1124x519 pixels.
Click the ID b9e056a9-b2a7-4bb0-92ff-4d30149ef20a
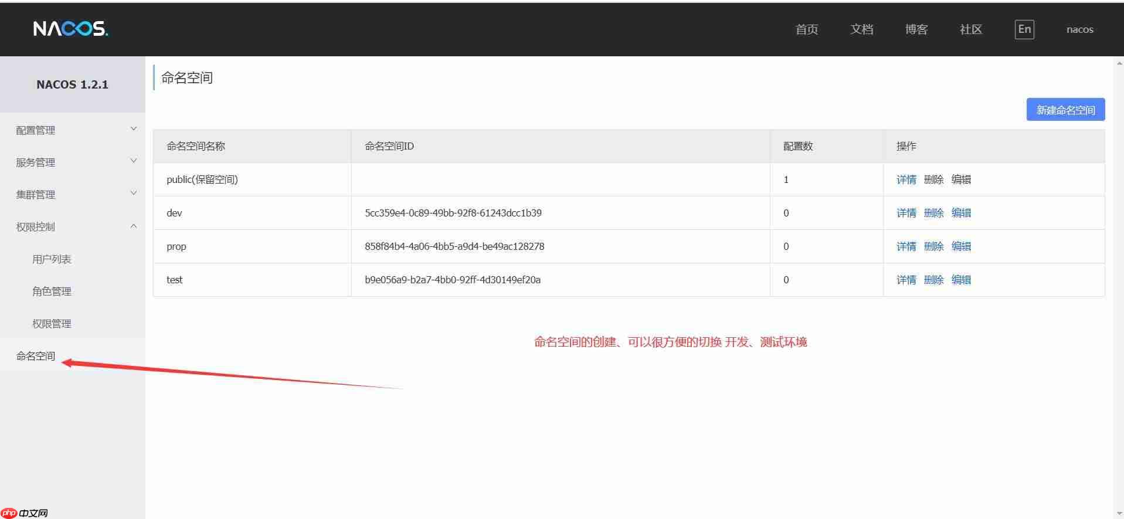coord(453,280)
